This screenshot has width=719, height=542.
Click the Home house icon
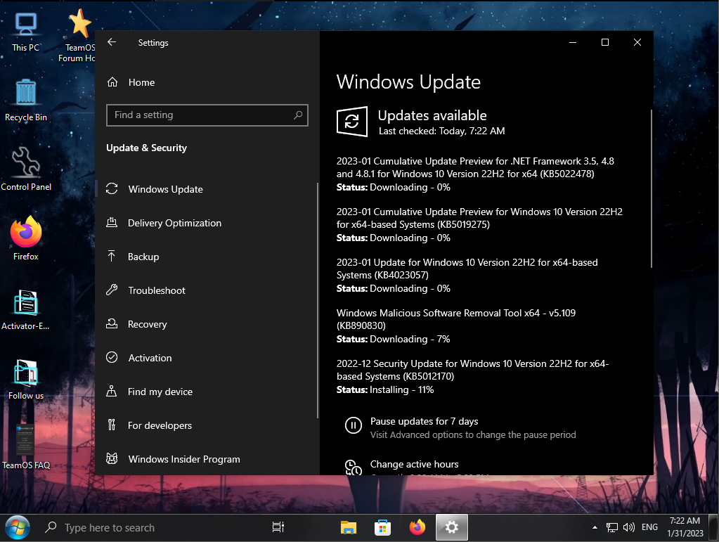point(112,82)
